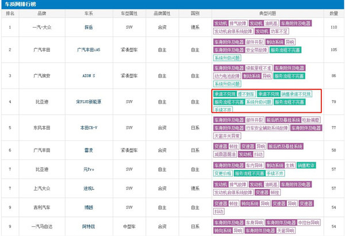Open the 探岳 car series link
This screenshot has height=236, width=345.
pyautogui.click(x=89, y=27)
